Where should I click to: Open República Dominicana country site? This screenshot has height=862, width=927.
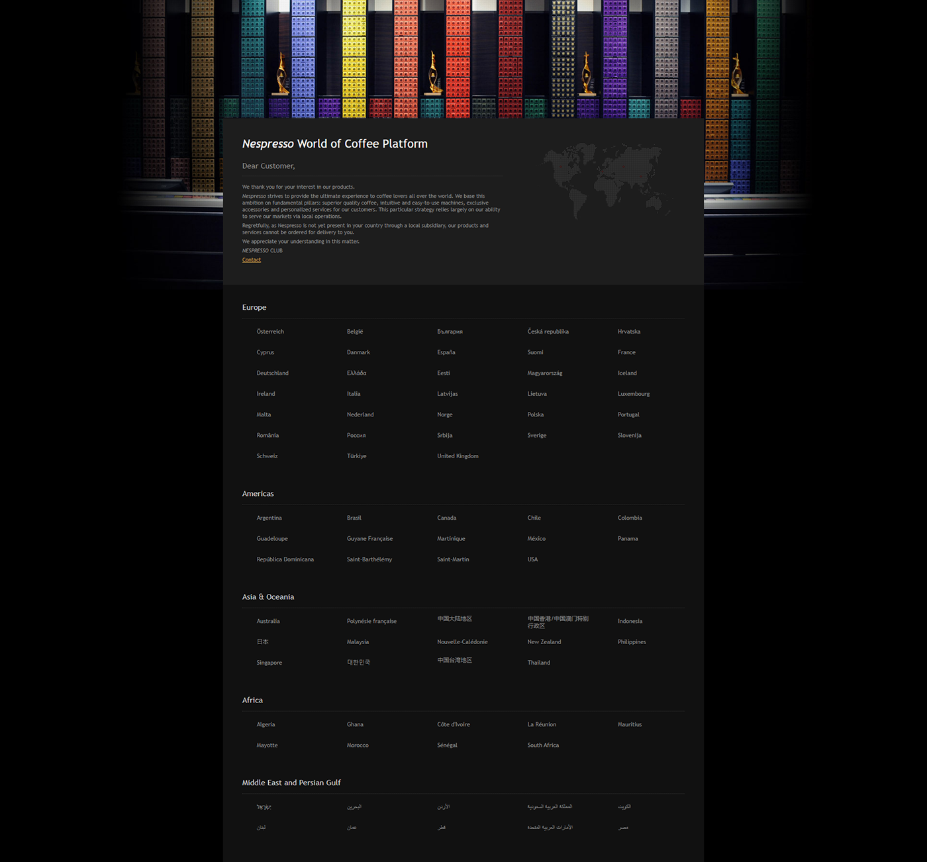tap(285, 559)
